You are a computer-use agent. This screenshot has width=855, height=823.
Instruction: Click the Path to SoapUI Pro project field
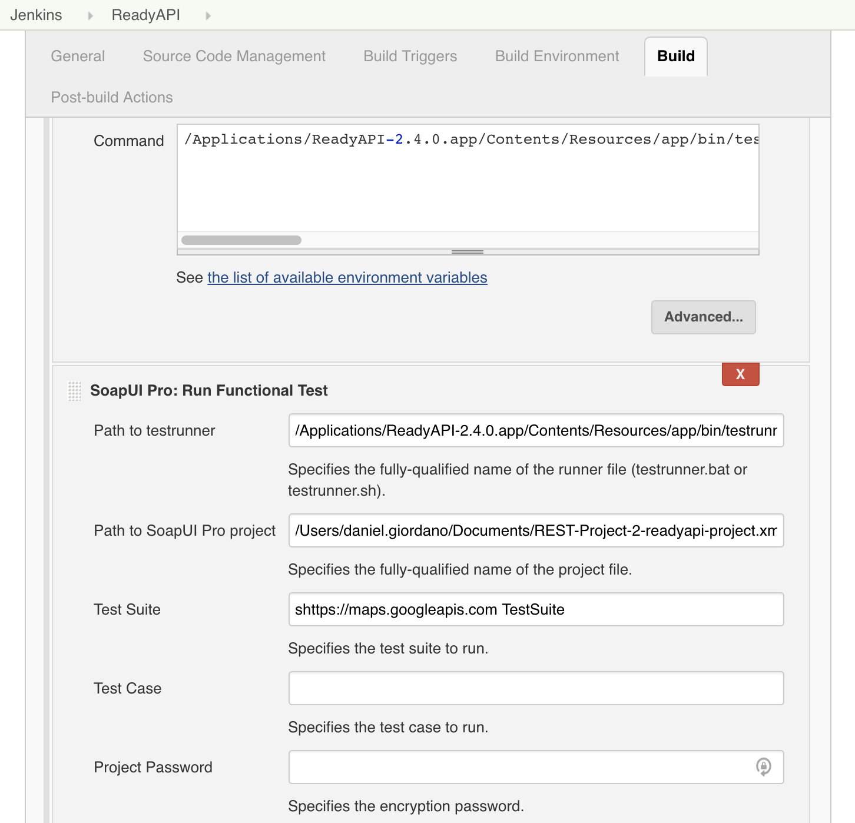pos(536,530)
